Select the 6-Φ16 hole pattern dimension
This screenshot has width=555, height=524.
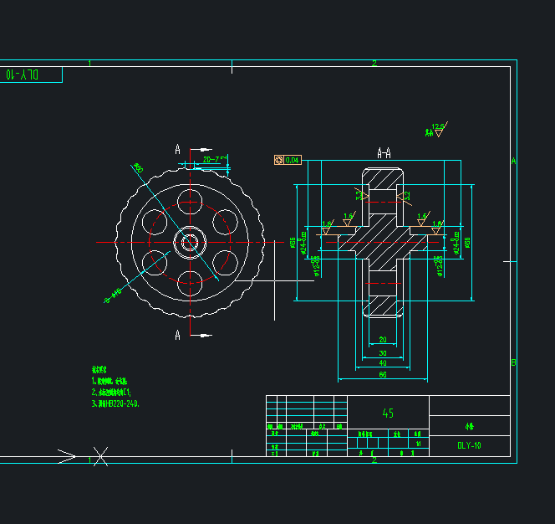click(114, 295)
